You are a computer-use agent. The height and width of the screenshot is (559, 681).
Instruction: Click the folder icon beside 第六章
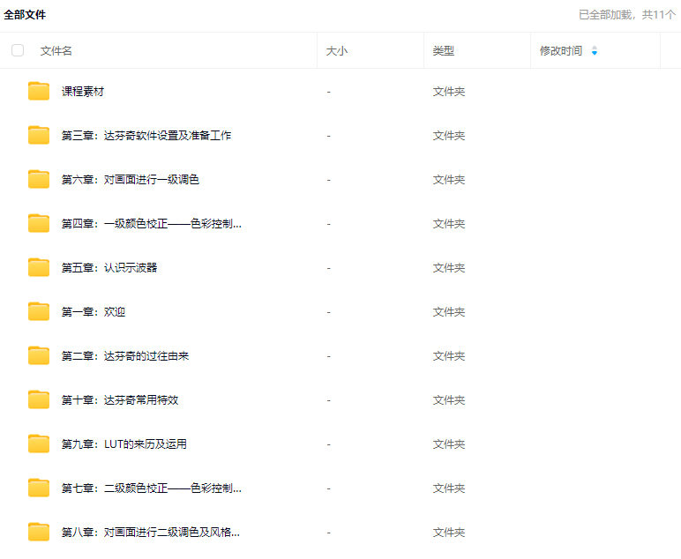point(39,179)
